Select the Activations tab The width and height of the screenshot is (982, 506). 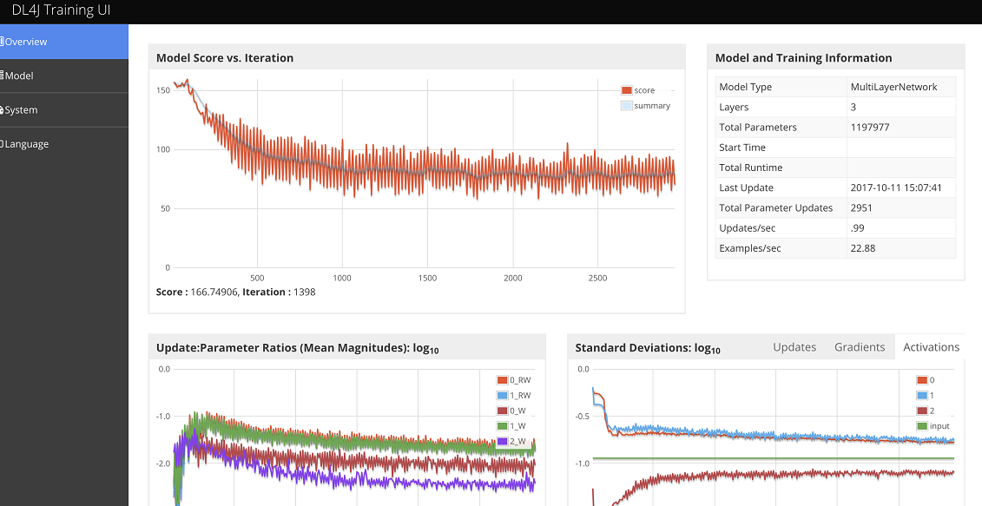[931, 347]
